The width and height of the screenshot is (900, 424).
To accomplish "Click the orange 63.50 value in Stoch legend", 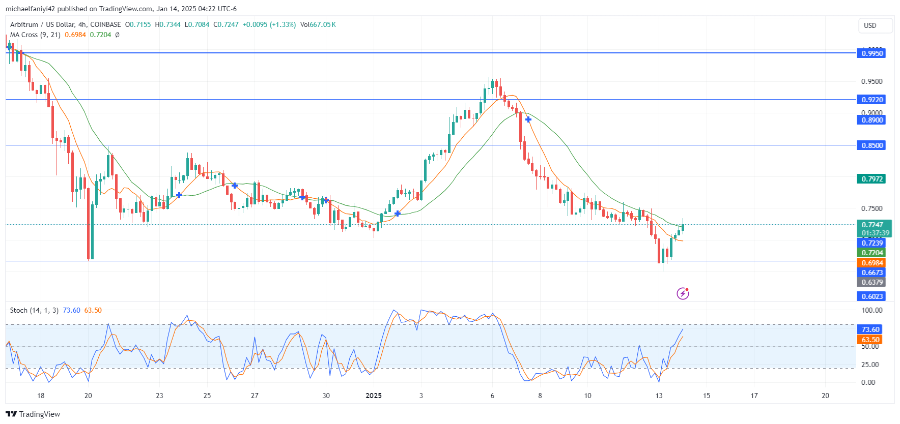I will (93, 310).
